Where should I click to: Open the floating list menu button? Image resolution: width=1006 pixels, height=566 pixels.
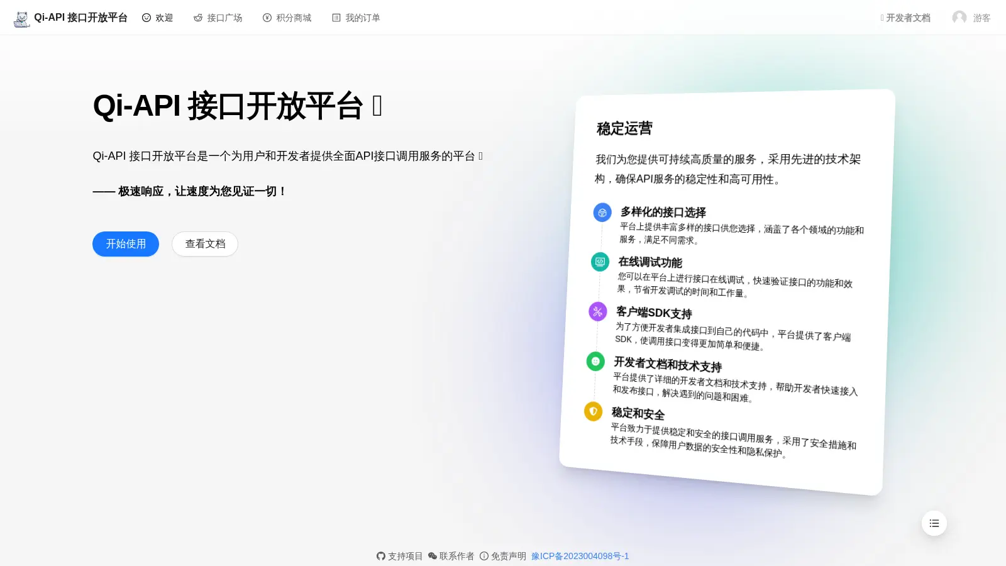934,523
